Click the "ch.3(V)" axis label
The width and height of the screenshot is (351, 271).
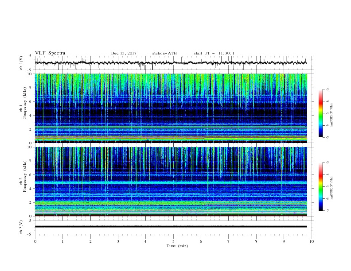pyautogui.click(x=21, y=227)
